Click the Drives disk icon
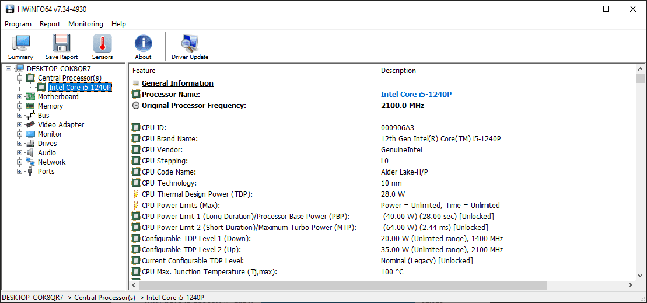Screen dimensions: 647x303 pyautogui.click(x=30, y=143)
